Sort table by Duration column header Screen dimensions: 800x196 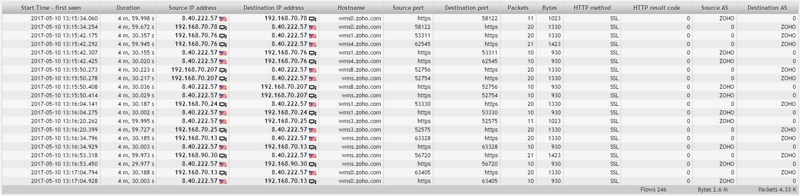(x=128, y=8)
